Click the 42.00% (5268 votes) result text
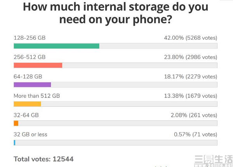The height and width of the screenshot is (167, 233). click(x=190, y=38)
